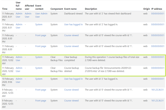Select System context in Clear backup completed row
Image resolution: width=166 pixels, height=110 pixels.
coord(39,57)
